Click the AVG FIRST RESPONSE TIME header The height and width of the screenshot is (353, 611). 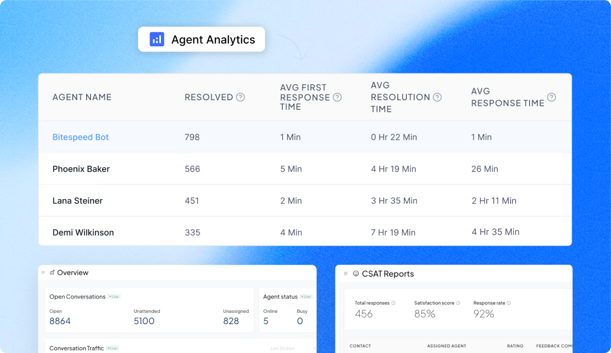pyautogui.click(x=305, y=97)
